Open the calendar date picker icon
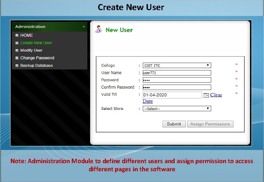Viewport: 264px width, 182px height. [206, 95]
